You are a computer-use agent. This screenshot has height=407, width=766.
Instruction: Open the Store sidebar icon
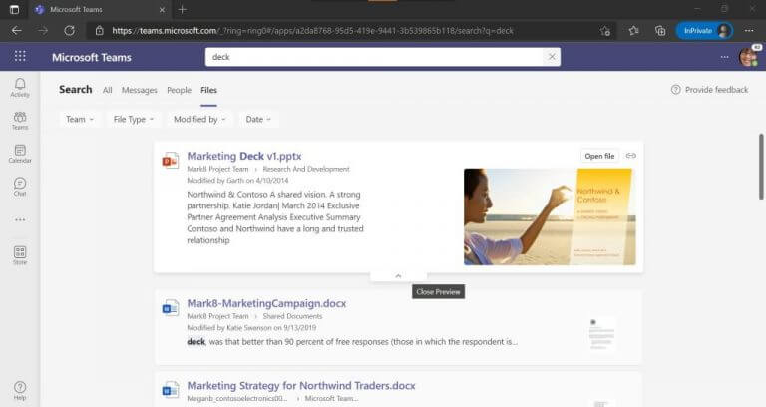pyautogui.click(x=20, y=255)
